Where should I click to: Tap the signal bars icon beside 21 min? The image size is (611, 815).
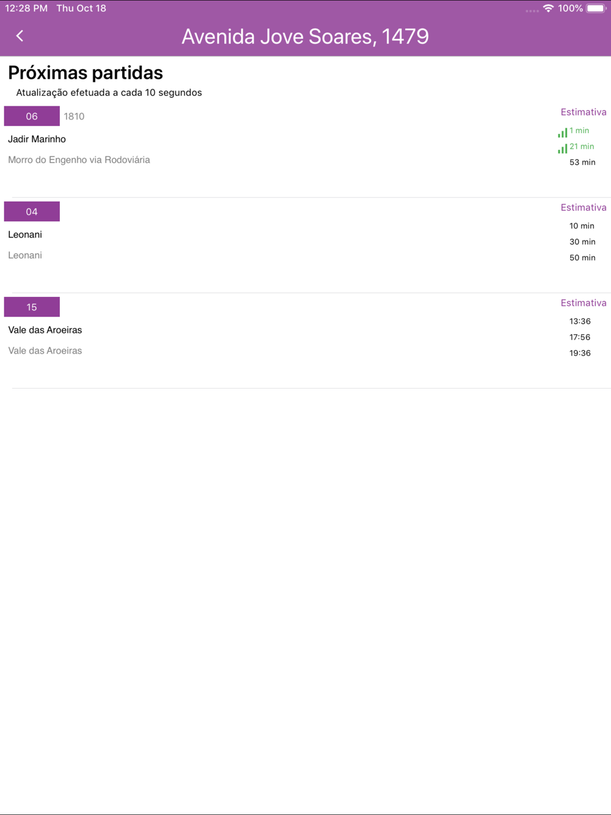click(x=562, y=148)
